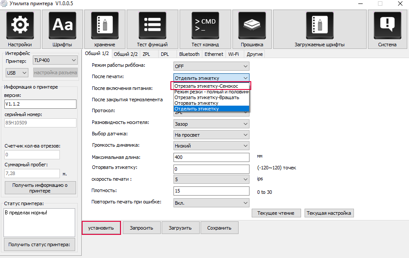The image size is (409, 258).
Task: Expand the USB interface dropdown
Action: click(x=17, y=72)
